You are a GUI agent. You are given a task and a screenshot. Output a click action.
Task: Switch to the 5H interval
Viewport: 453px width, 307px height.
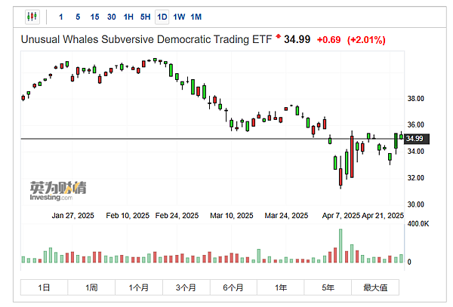(145, 17)
